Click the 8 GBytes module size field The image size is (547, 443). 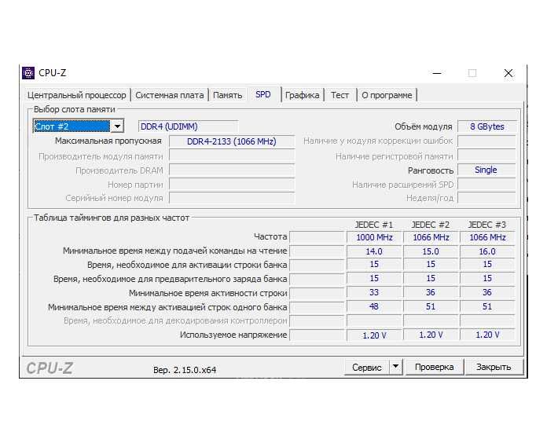(487, 126)
